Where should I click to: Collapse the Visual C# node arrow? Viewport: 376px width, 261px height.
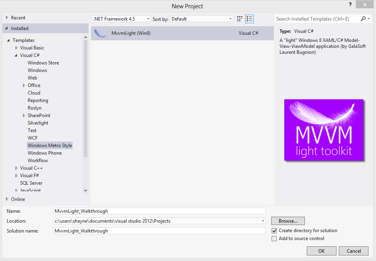coord(16,55)
